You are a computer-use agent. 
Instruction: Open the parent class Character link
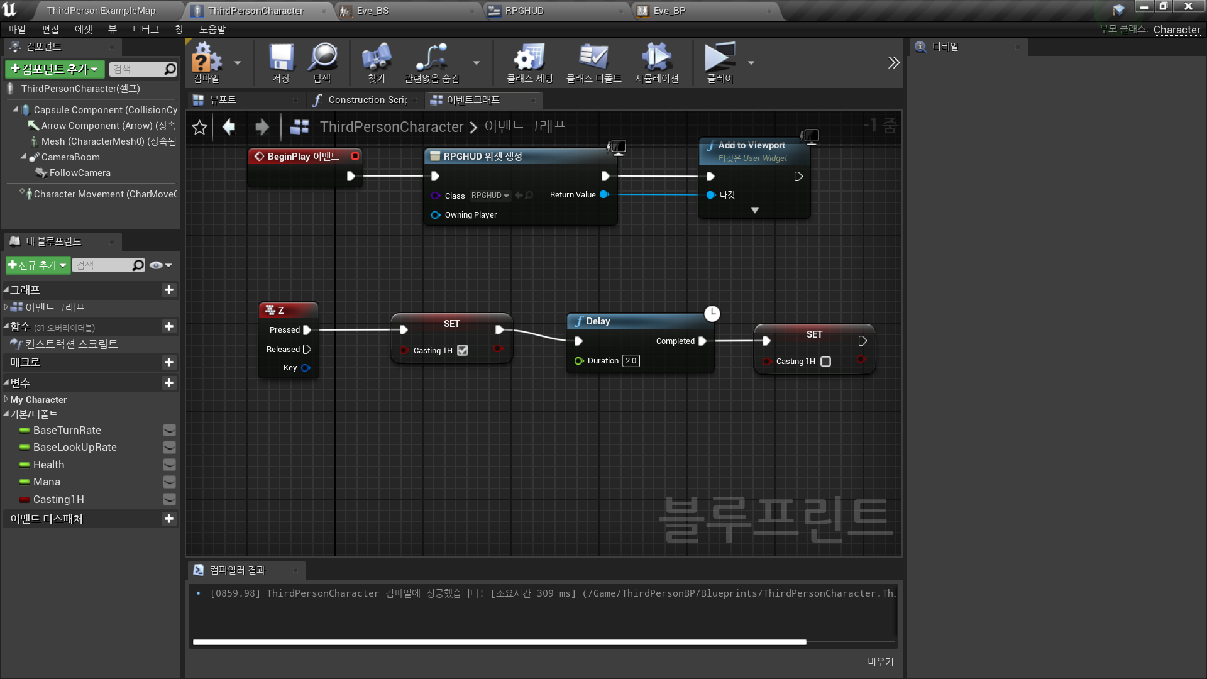point(1176,30)
